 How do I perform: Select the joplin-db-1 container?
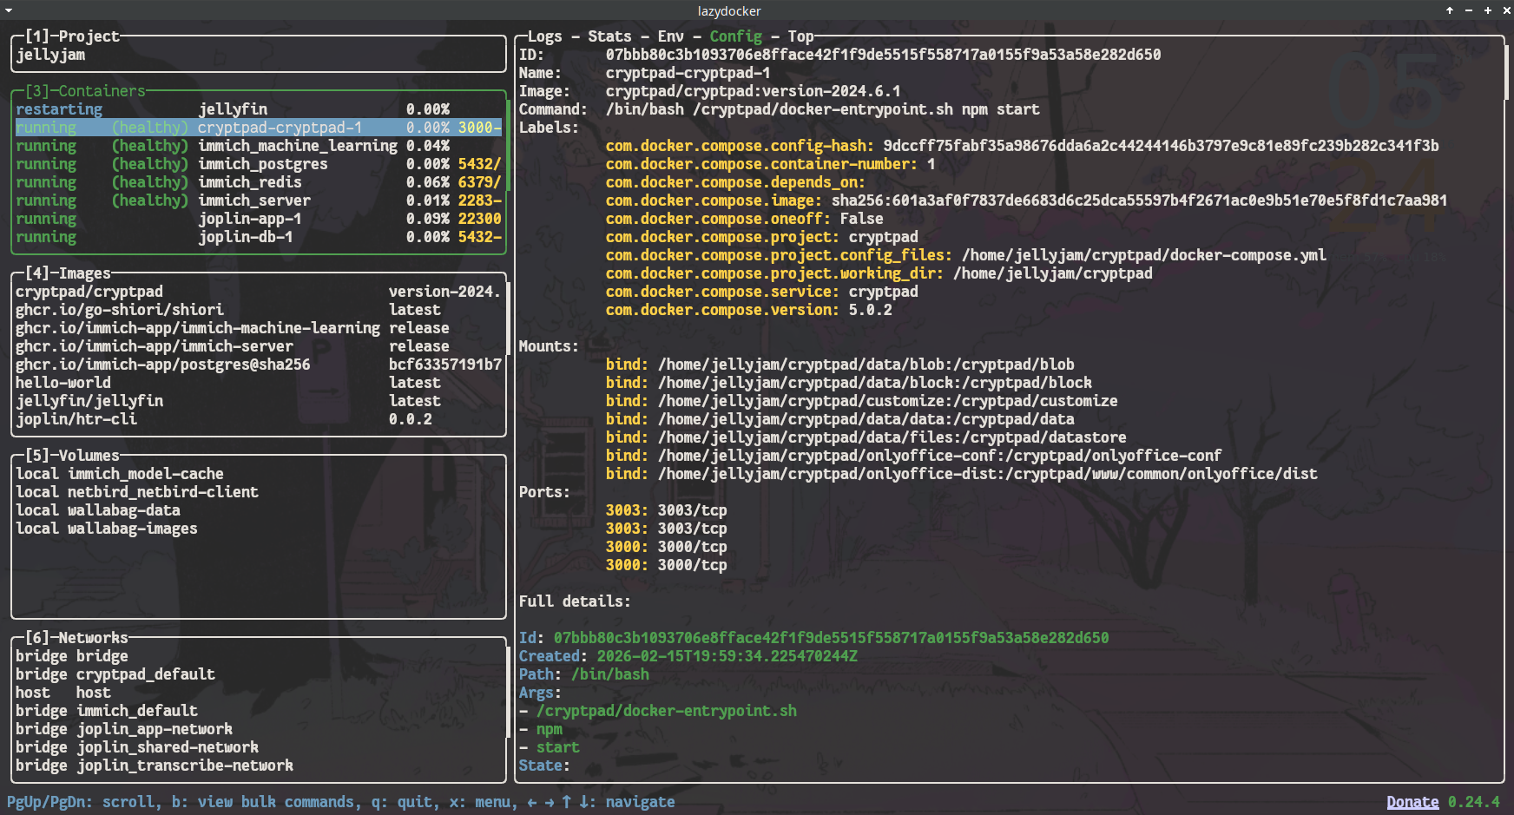(259, 237)
